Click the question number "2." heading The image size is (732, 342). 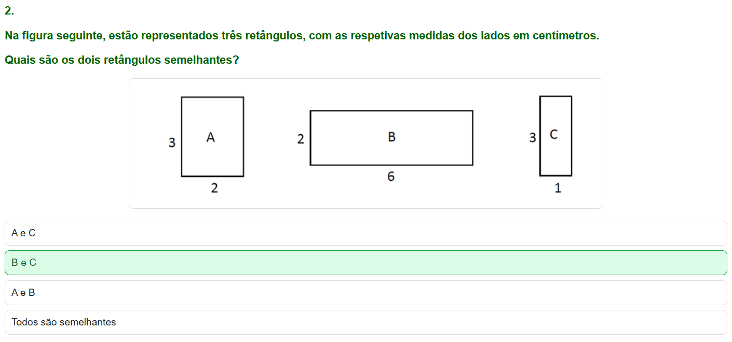[9, 11]
